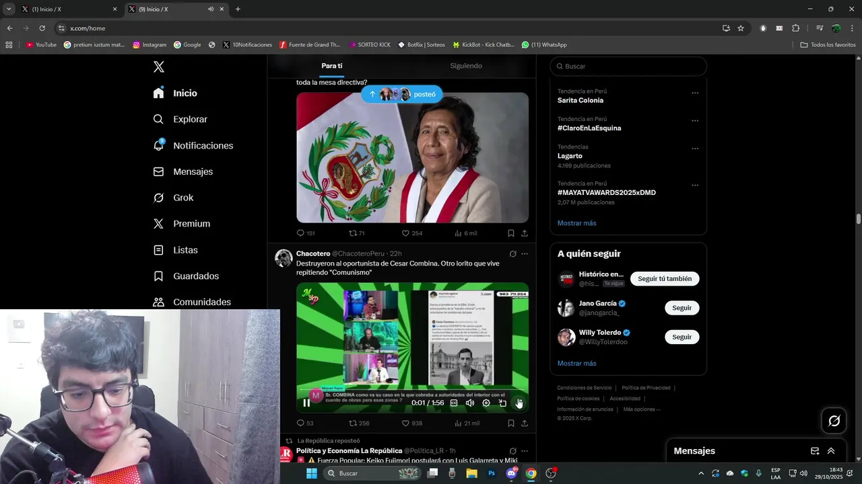Open Premium in the sidebar
The height and width of the screenshot is (484, 862).
[x=182, y=224]
